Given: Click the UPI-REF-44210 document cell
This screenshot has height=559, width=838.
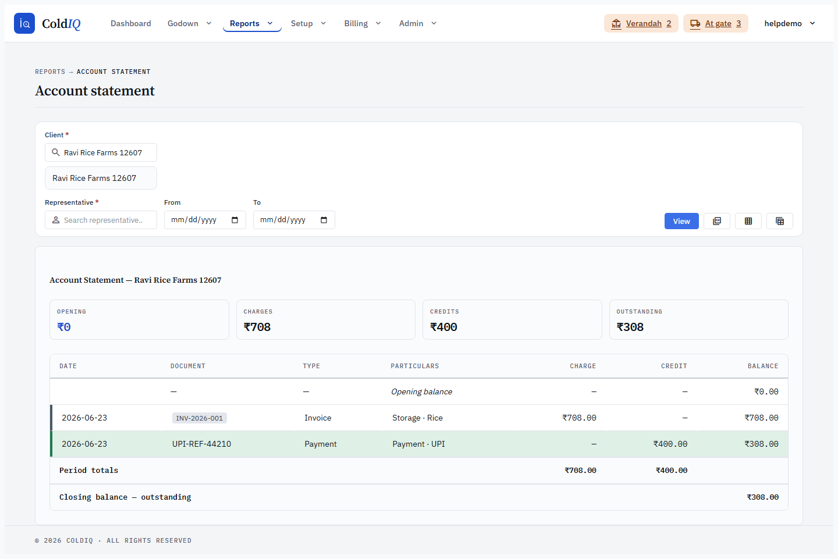Looking at the screenshot, I should [201, 444].
